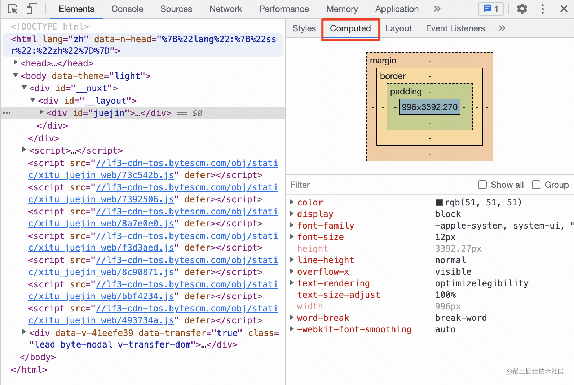Toggle the device toolbar icon

click(x=32, y=9)
